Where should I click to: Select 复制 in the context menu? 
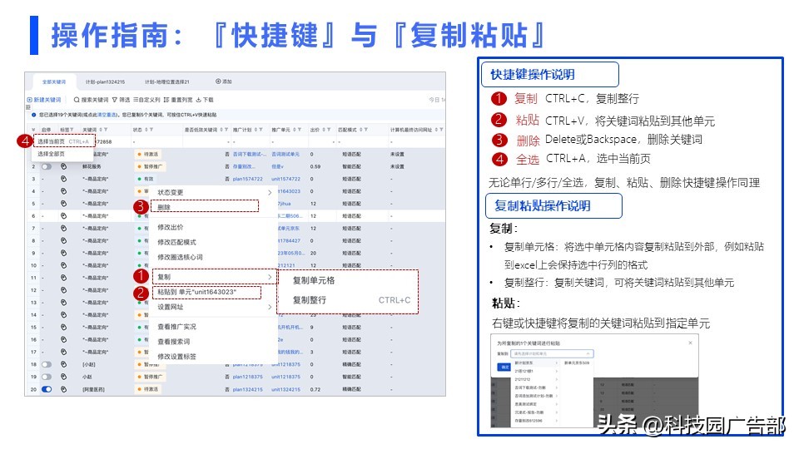click(x=214, y=277)
